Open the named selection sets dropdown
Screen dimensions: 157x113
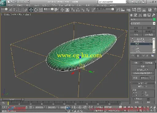pyautogui.click(x=113, y=9)
